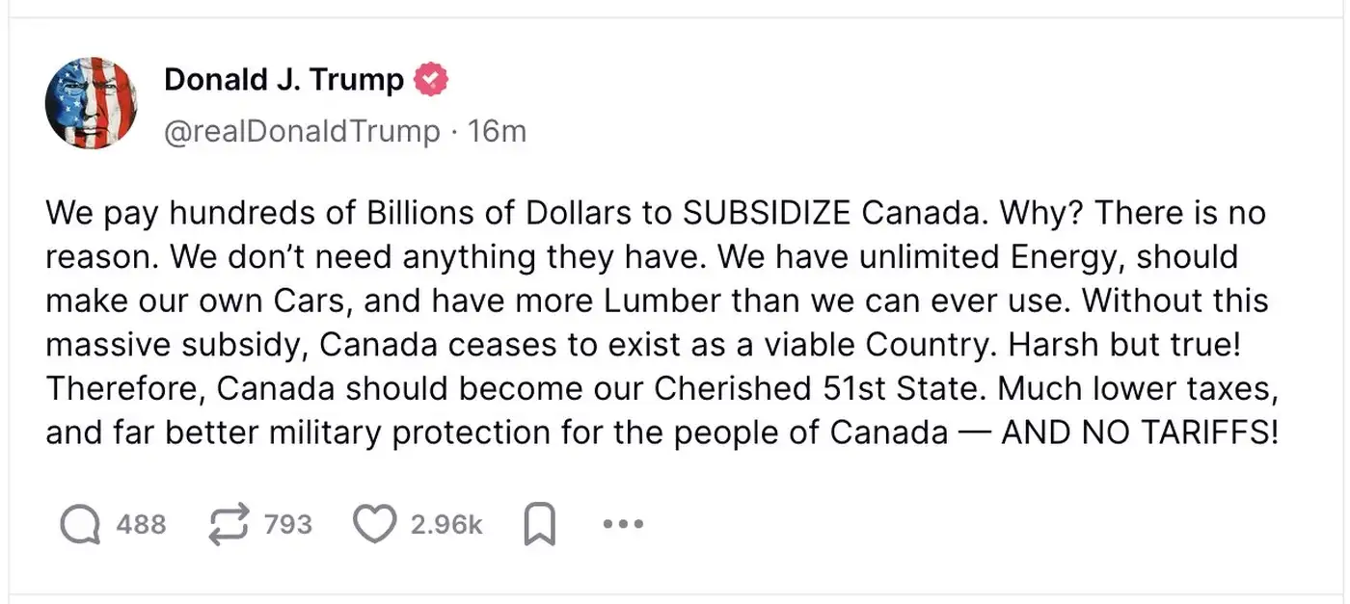Click the reply speech bubble icon

click(80, 525)
